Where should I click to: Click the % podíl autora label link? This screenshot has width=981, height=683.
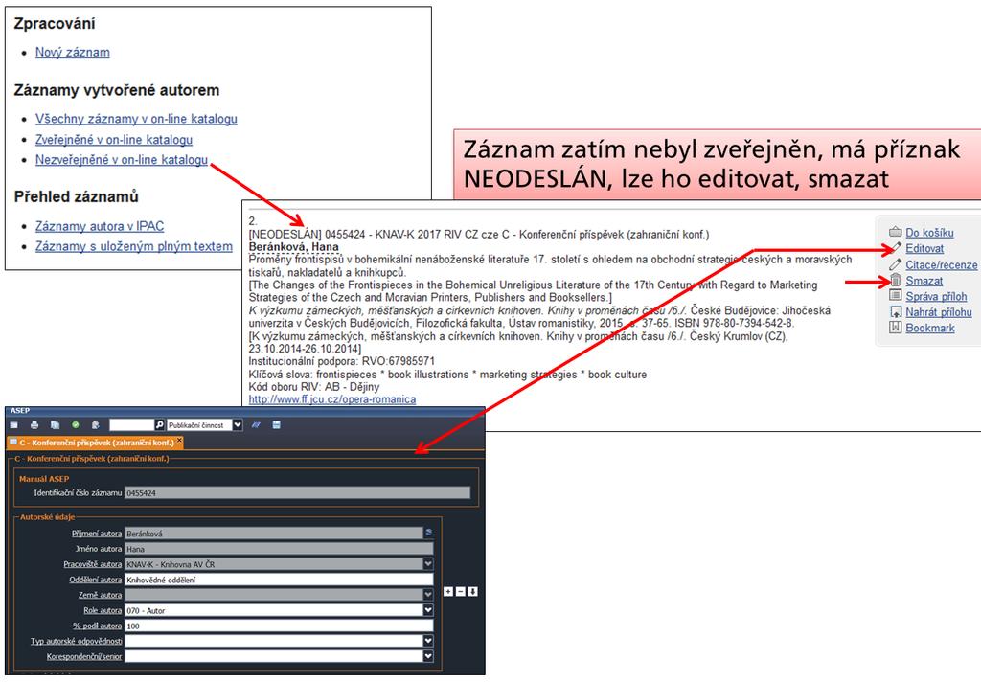97,626
